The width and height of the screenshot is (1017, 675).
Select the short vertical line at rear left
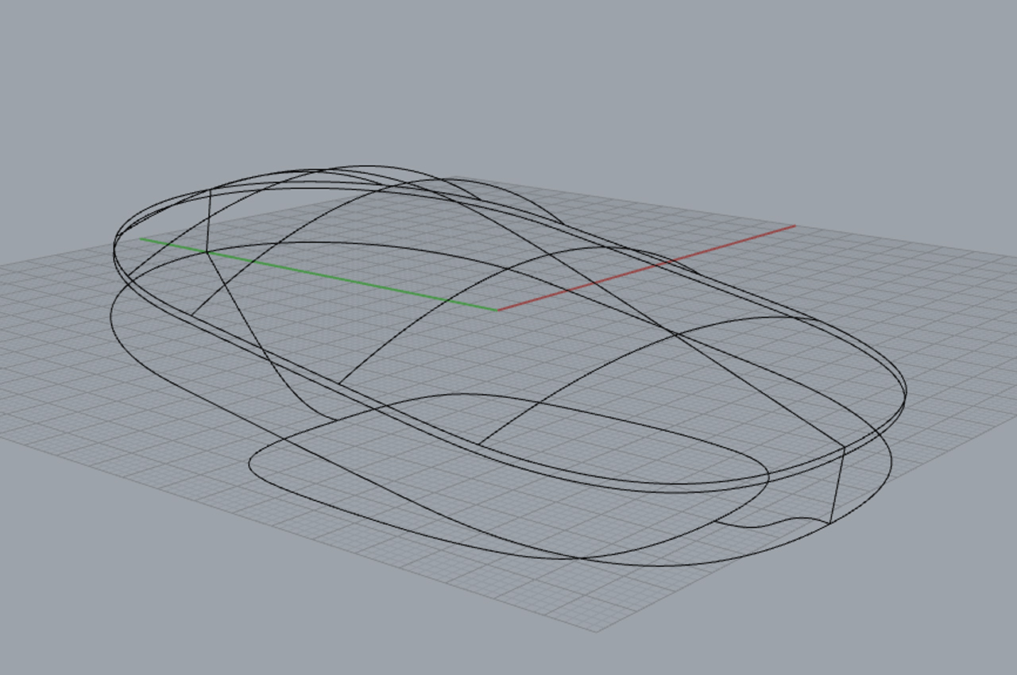(x=208, y=222)
